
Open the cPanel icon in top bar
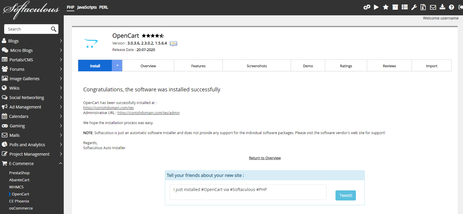coord(367,7)
